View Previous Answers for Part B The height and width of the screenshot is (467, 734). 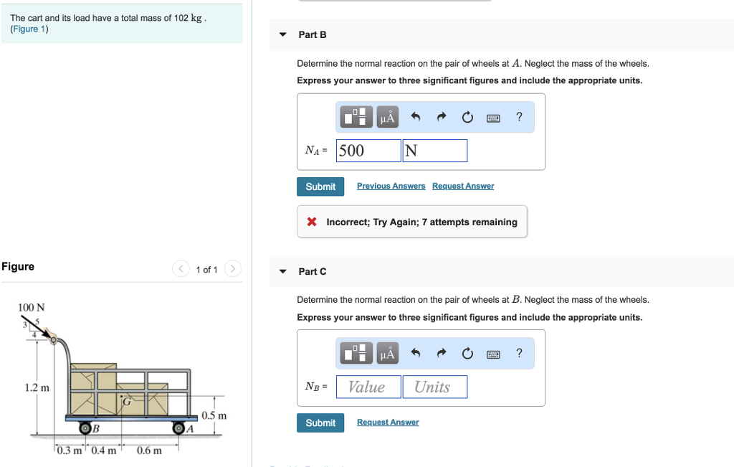(x=391, y=186)
